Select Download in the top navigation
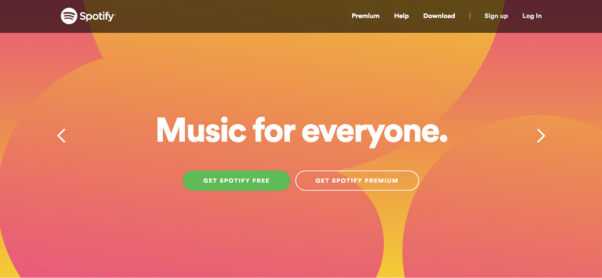The image size is (602, 278). coord(439,16)
